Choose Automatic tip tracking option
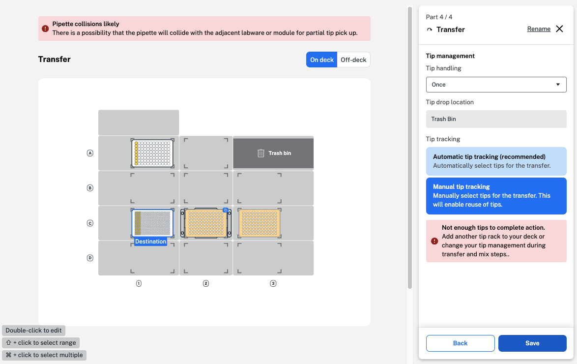 (x=496, y=161)
